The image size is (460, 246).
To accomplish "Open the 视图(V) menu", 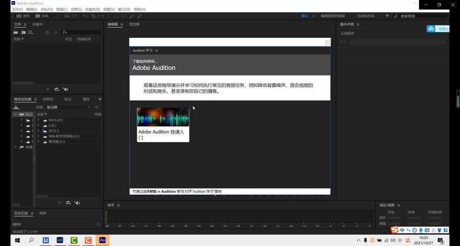I will pyautogui.click(x=109, y=9).
